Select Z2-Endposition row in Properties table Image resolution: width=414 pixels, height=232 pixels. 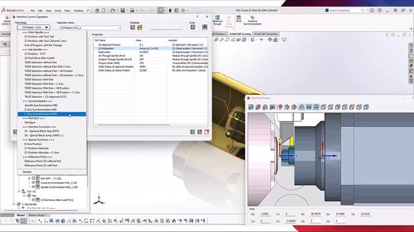click(151, 48)
